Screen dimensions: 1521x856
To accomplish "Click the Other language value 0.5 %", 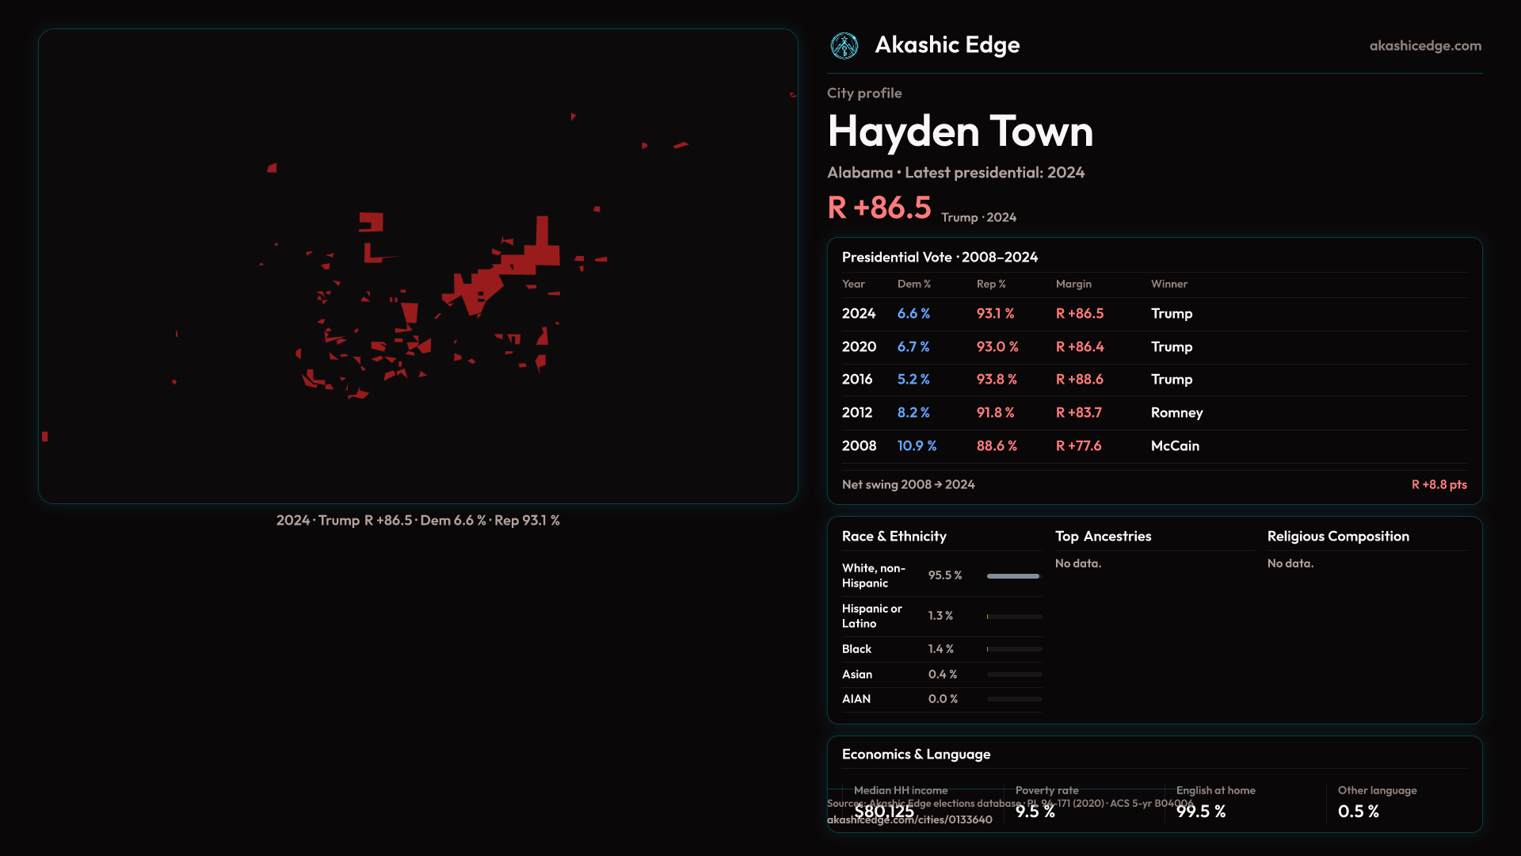I will [1358, 812].
